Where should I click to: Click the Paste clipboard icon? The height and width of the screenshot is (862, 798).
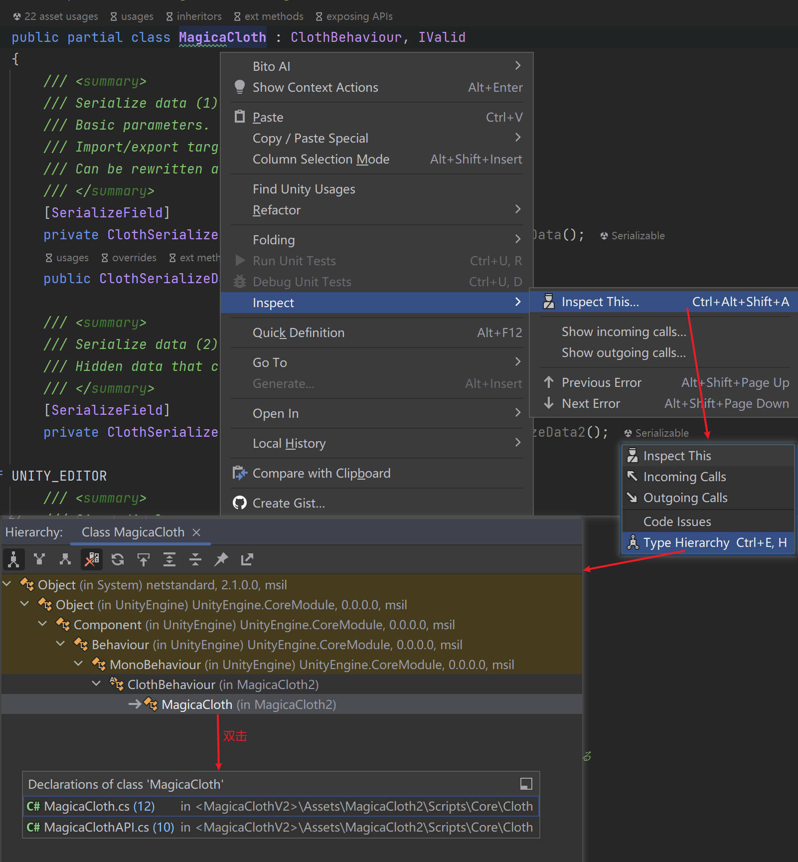(x=240, y=117)
